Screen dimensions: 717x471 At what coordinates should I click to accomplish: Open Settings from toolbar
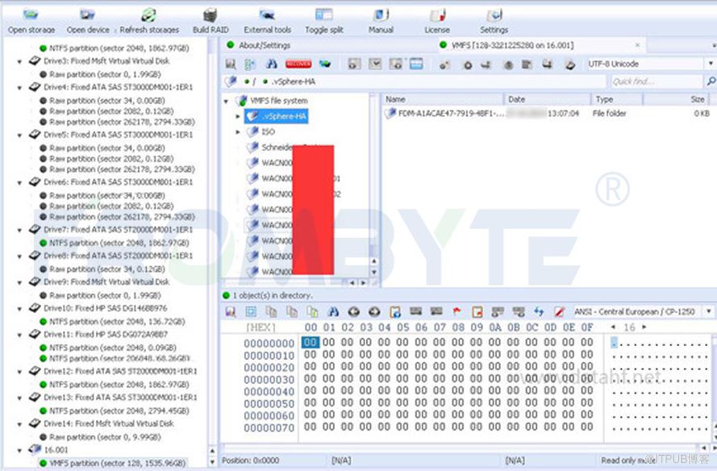[494, 22]
